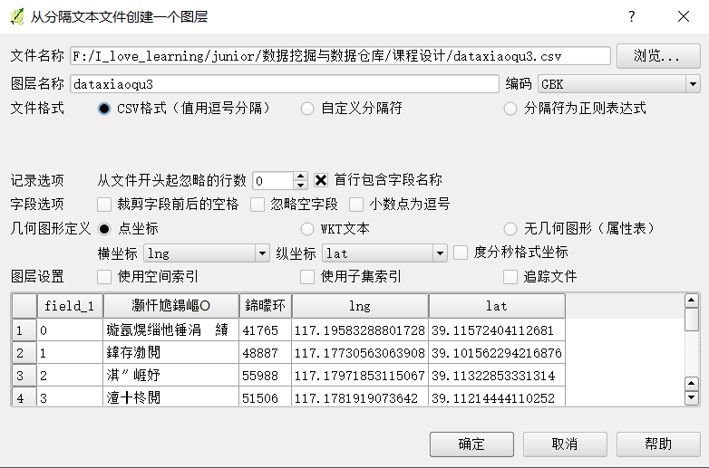Select row header 3 in preview table
Screen dimensions: 709x468
click(x=24, y=376)
